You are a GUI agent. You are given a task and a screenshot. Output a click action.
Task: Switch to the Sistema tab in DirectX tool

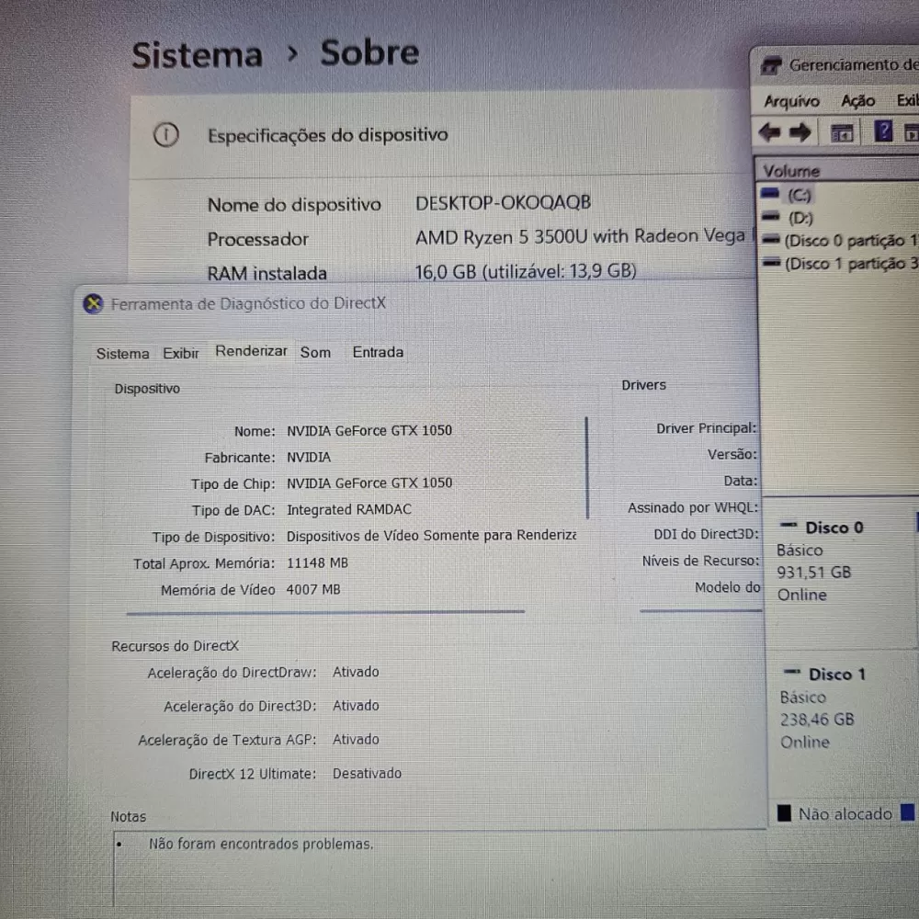122,354
